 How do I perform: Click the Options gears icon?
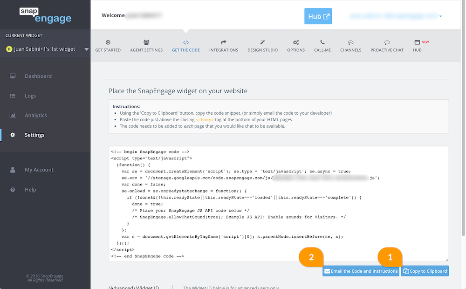[296, 42]
